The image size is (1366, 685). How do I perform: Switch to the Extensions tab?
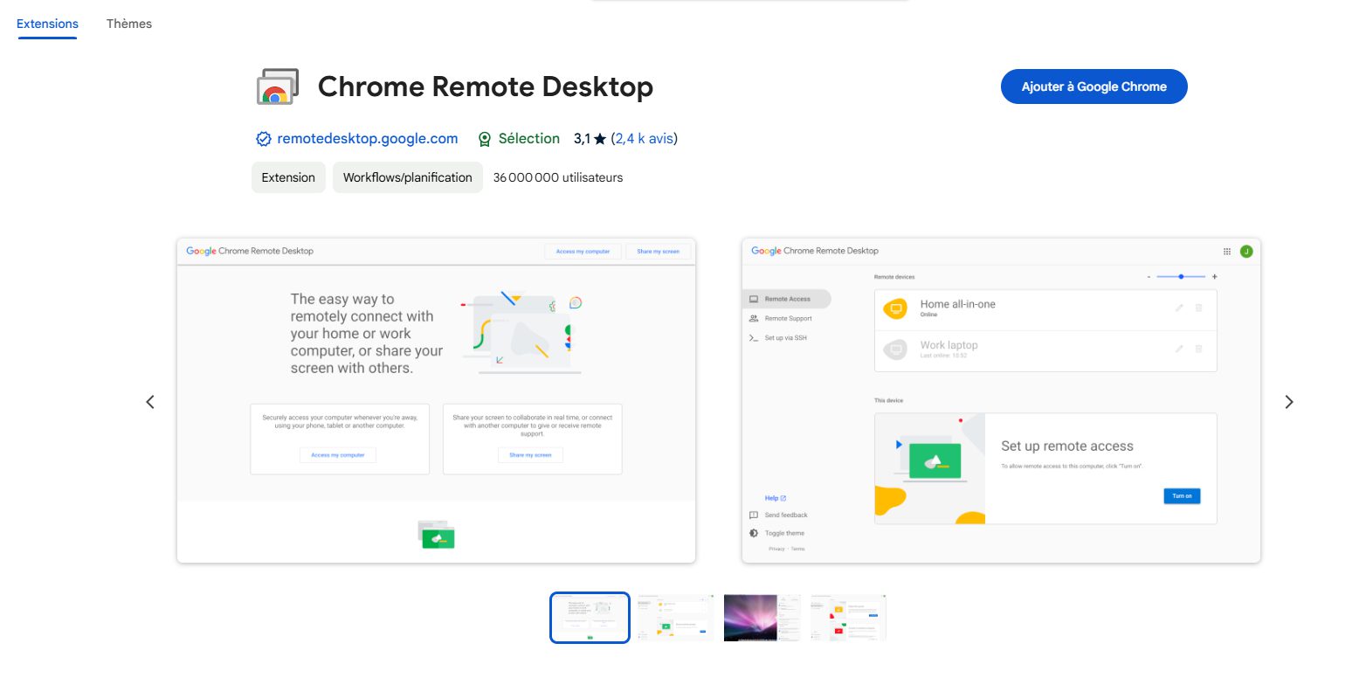[x=47, y=24]
